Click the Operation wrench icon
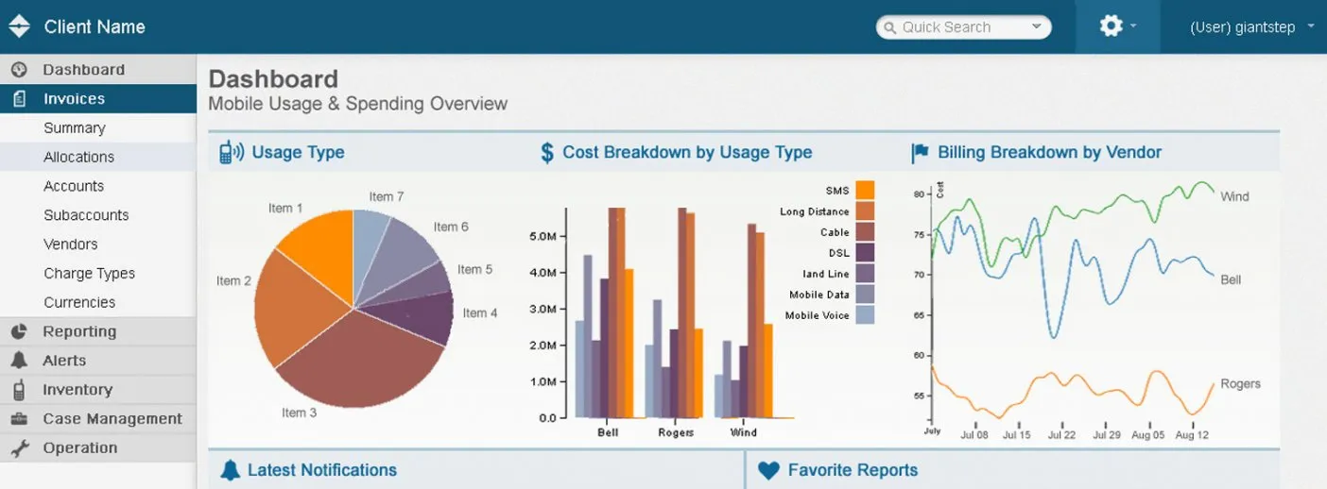The image size is (1327, 489). pos(19,448)
